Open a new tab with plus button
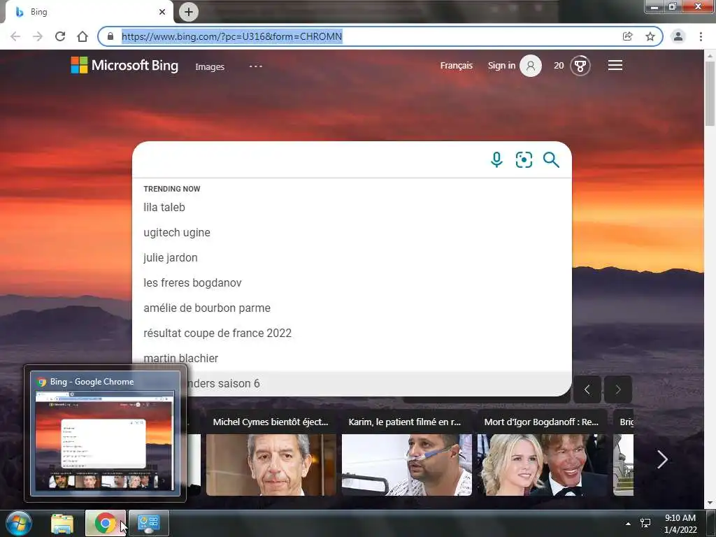 click(189, 12)
